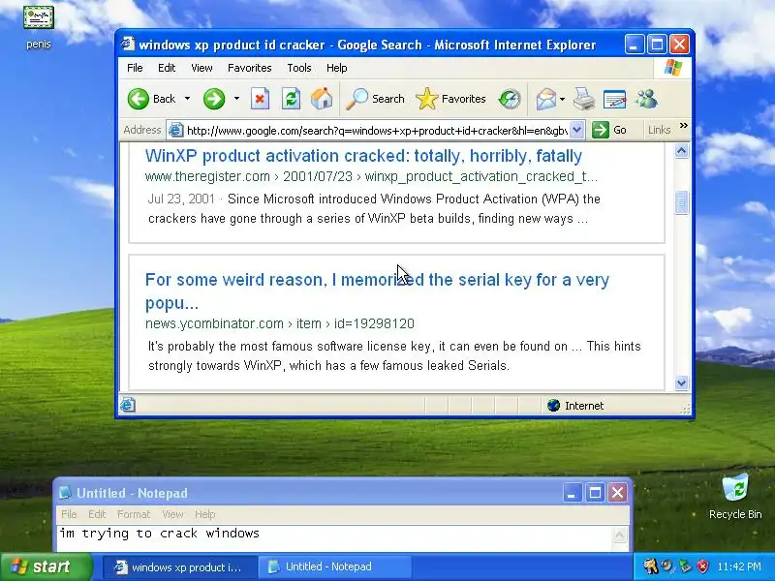The image size is (775, 581).
Task: Click the Jul 23, 2001 date text
Action: tap(181, 199)
